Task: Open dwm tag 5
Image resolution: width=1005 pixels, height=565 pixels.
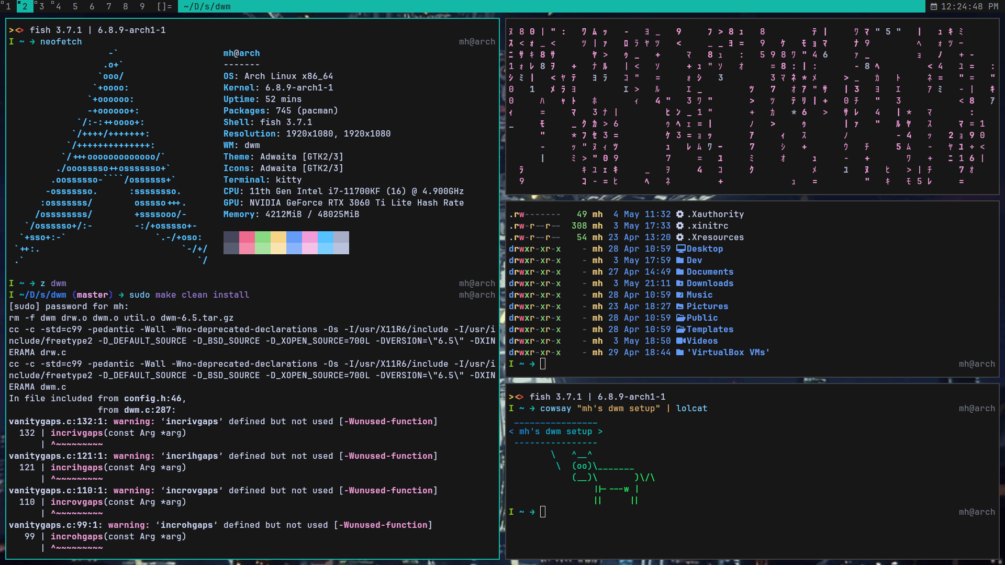Action: pos(75,6)
